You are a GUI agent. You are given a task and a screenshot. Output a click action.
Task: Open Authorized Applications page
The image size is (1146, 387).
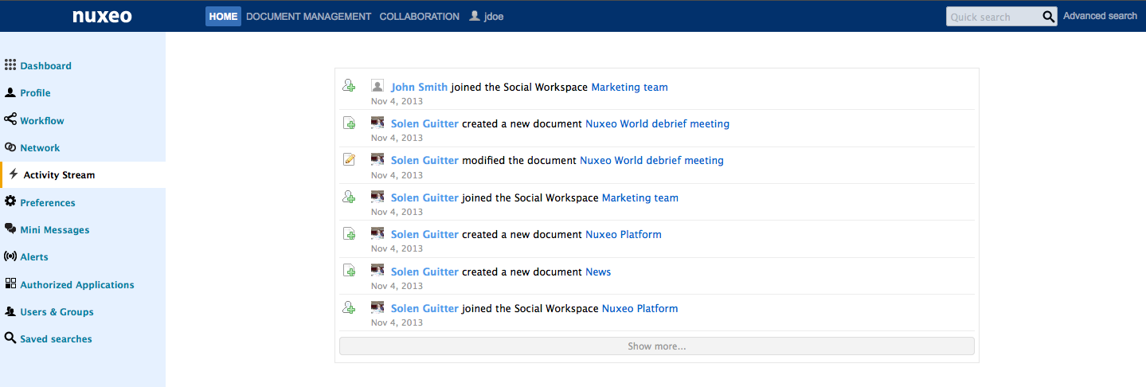coord(77,285)
